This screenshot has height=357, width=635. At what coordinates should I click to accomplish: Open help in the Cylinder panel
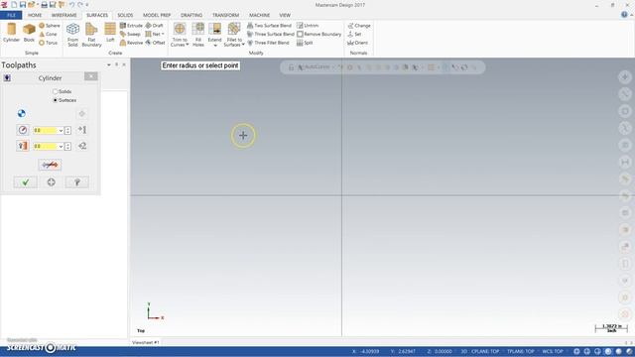(x=77, y=182)
